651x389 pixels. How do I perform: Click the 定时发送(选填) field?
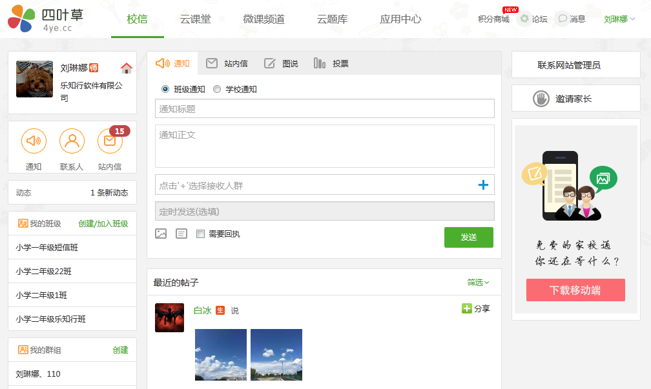coord(325,211)
